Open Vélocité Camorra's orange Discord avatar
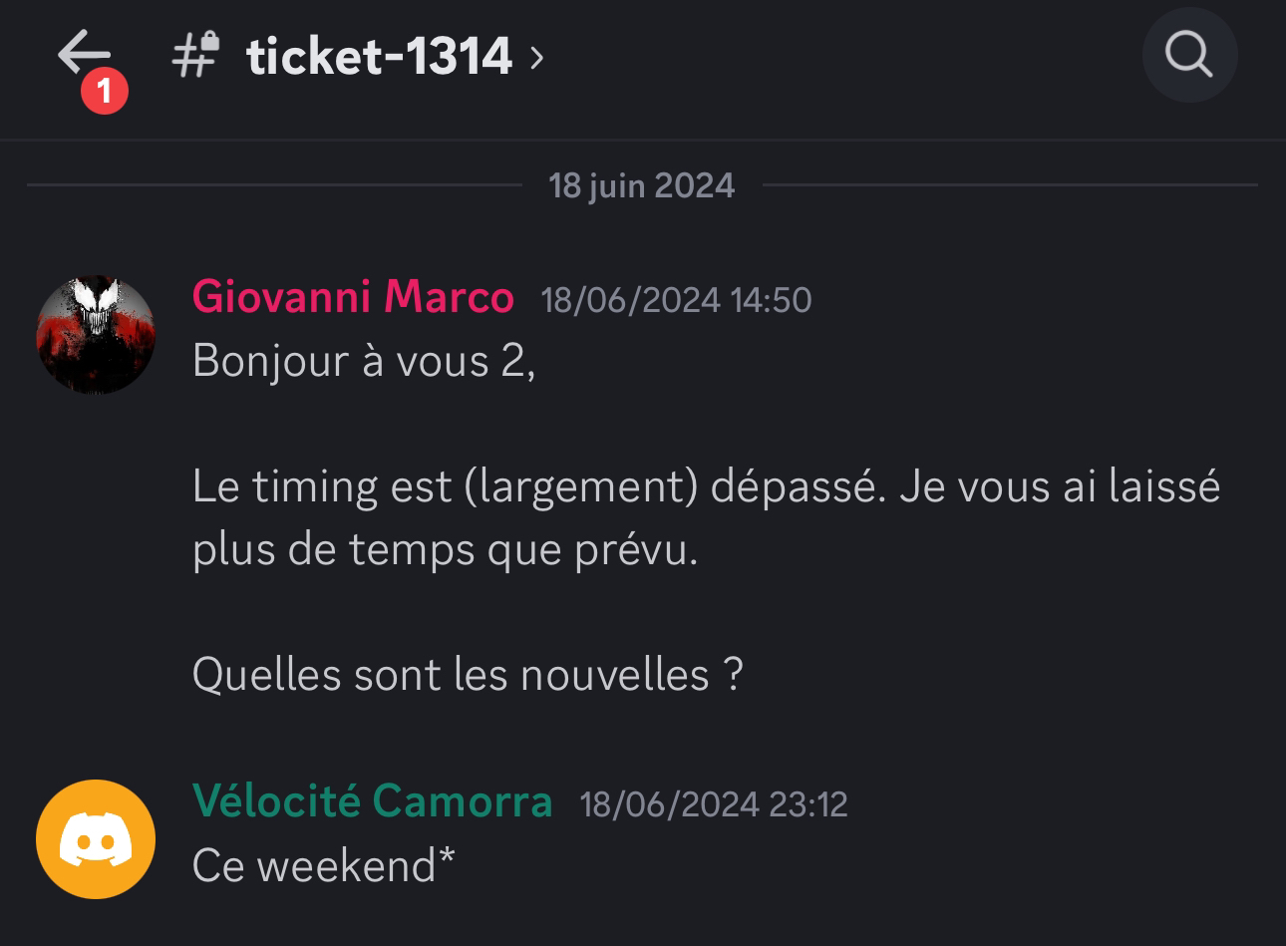The image size is (1286, 946). (96, 839)
